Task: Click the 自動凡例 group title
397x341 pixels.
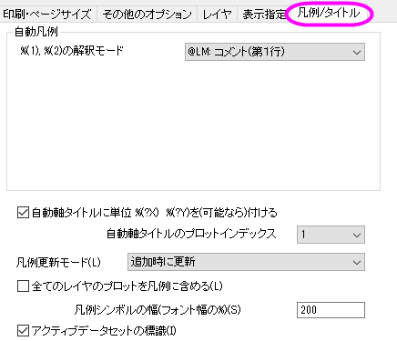Action: (x=36, y=32)
